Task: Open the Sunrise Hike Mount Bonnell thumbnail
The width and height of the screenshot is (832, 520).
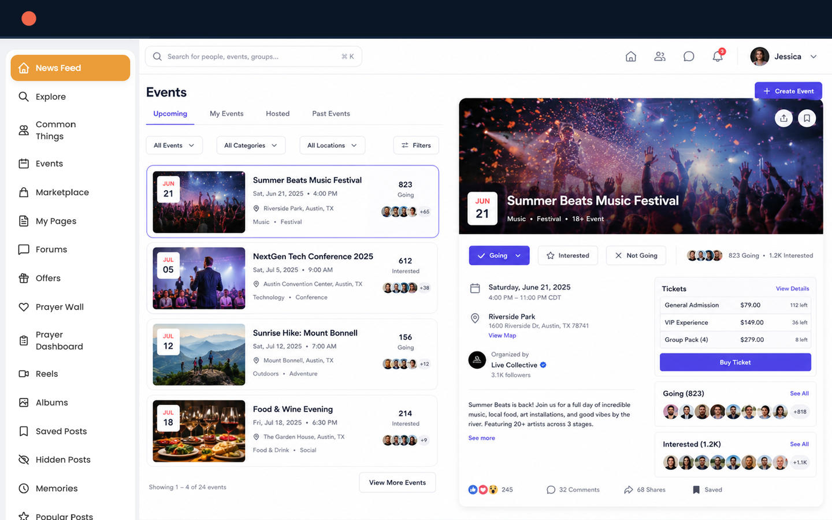Action: [199, 355]
